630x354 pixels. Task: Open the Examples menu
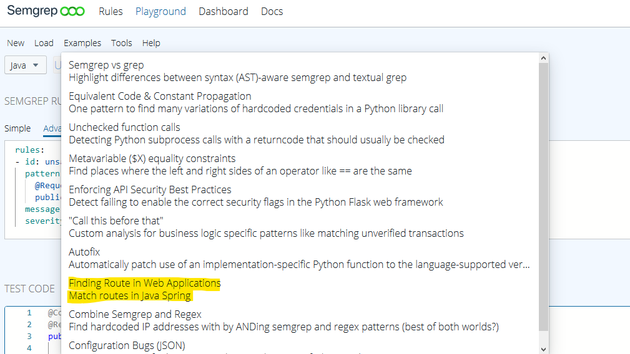(x=82, y=43)
